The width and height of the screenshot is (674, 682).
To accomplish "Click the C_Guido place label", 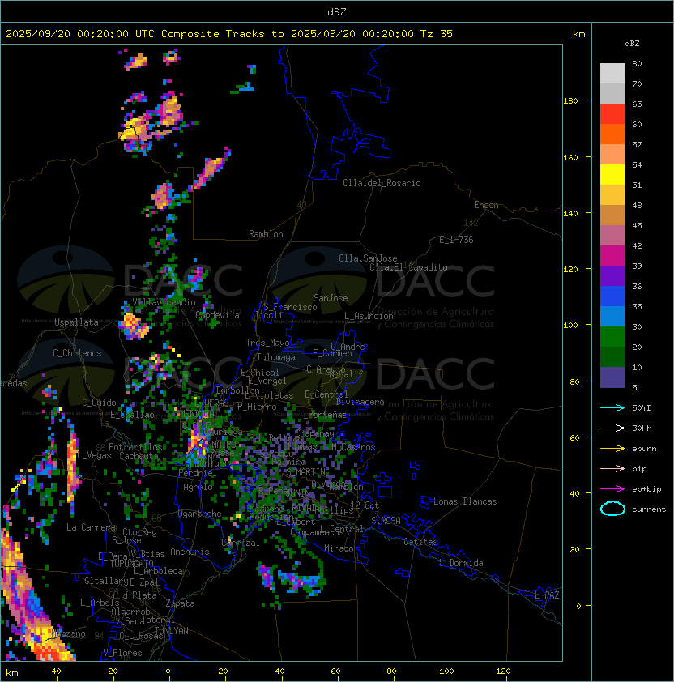I will click(x=99, y=403).
